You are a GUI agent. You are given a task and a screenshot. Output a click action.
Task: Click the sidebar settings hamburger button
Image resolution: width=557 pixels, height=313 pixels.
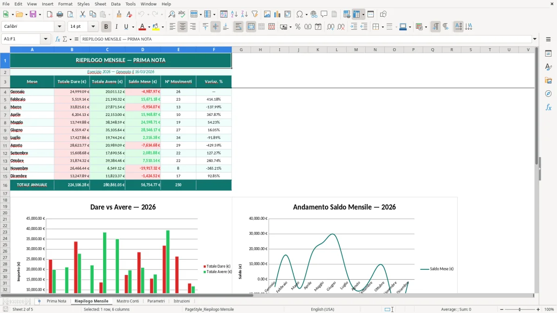point(548,39)
